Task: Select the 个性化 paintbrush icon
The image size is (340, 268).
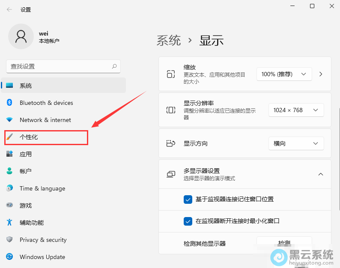Action: (x=9, y=137)
